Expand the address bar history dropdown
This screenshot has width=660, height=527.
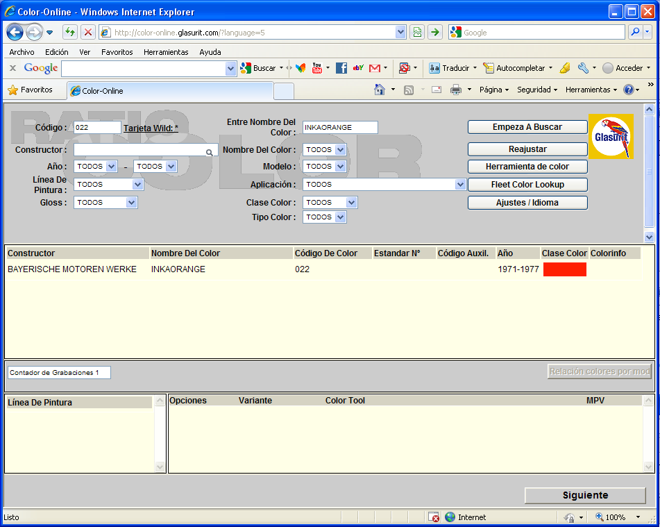point(400,32)
